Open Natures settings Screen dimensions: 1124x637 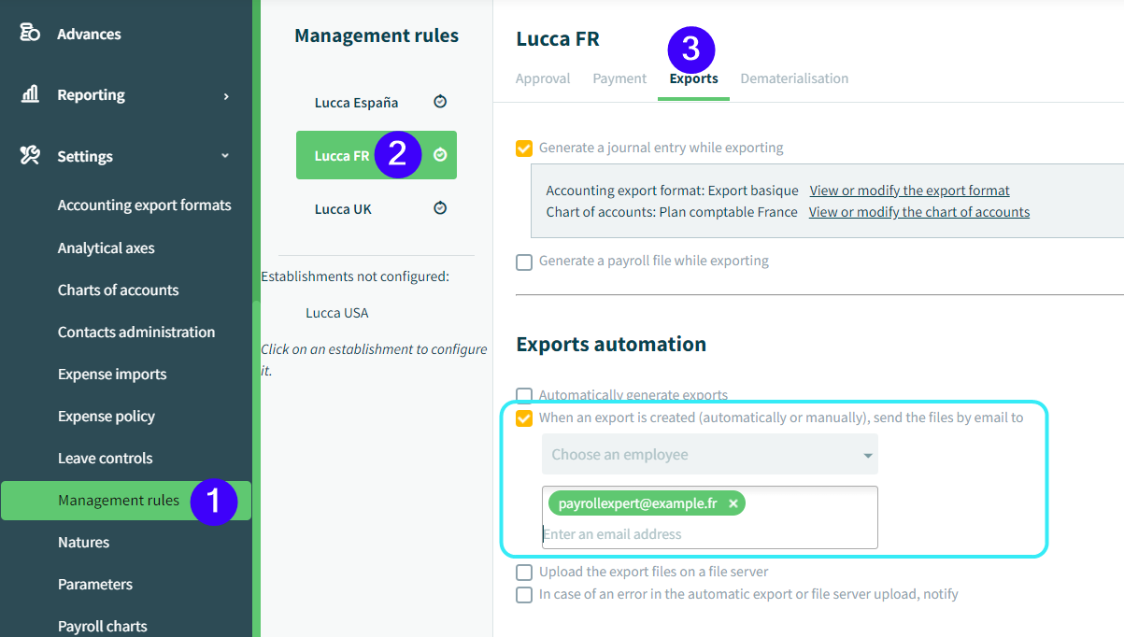pos(84,542)
